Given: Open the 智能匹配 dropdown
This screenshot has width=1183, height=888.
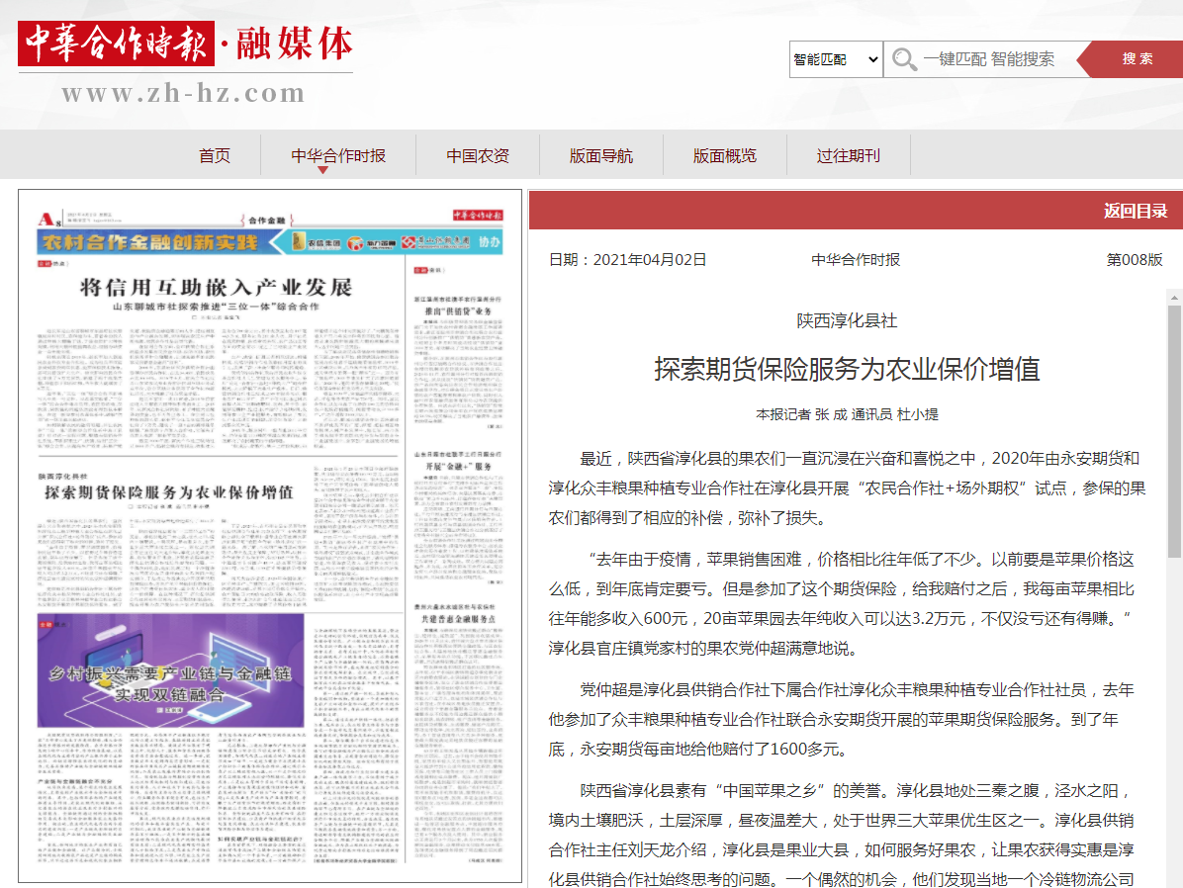Looking at the screenshot, I should (836, 59).
